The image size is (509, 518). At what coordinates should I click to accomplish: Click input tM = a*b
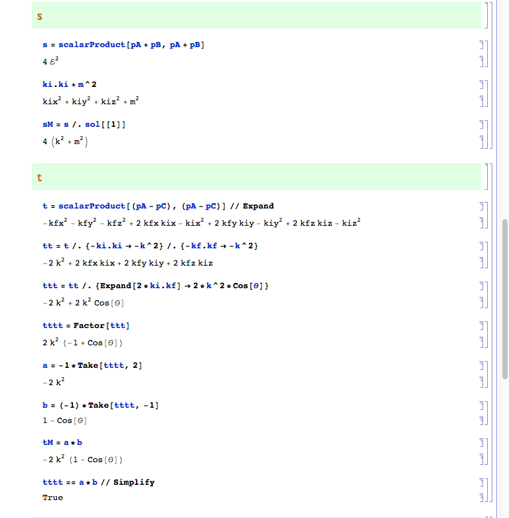pyautogui.click(x=62, y=442)
